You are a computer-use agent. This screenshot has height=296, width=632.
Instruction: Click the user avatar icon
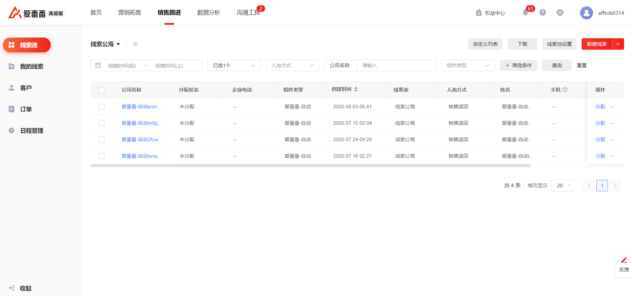point(586,13)
